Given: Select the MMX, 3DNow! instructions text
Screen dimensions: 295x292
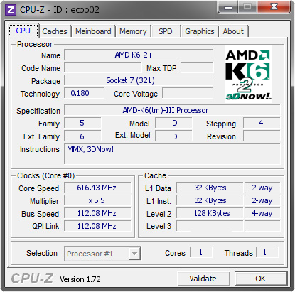Looking at the screenshot, I should 90,149.
